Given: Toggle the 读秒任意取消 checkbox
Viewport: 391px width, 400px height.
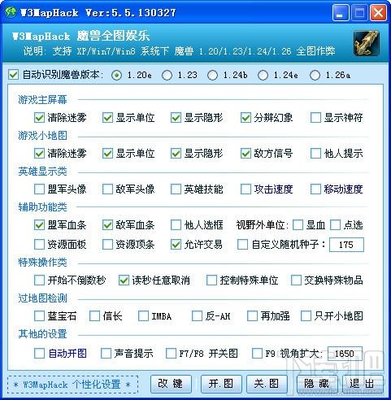Looking at the screenshot, I should (124, 280).
